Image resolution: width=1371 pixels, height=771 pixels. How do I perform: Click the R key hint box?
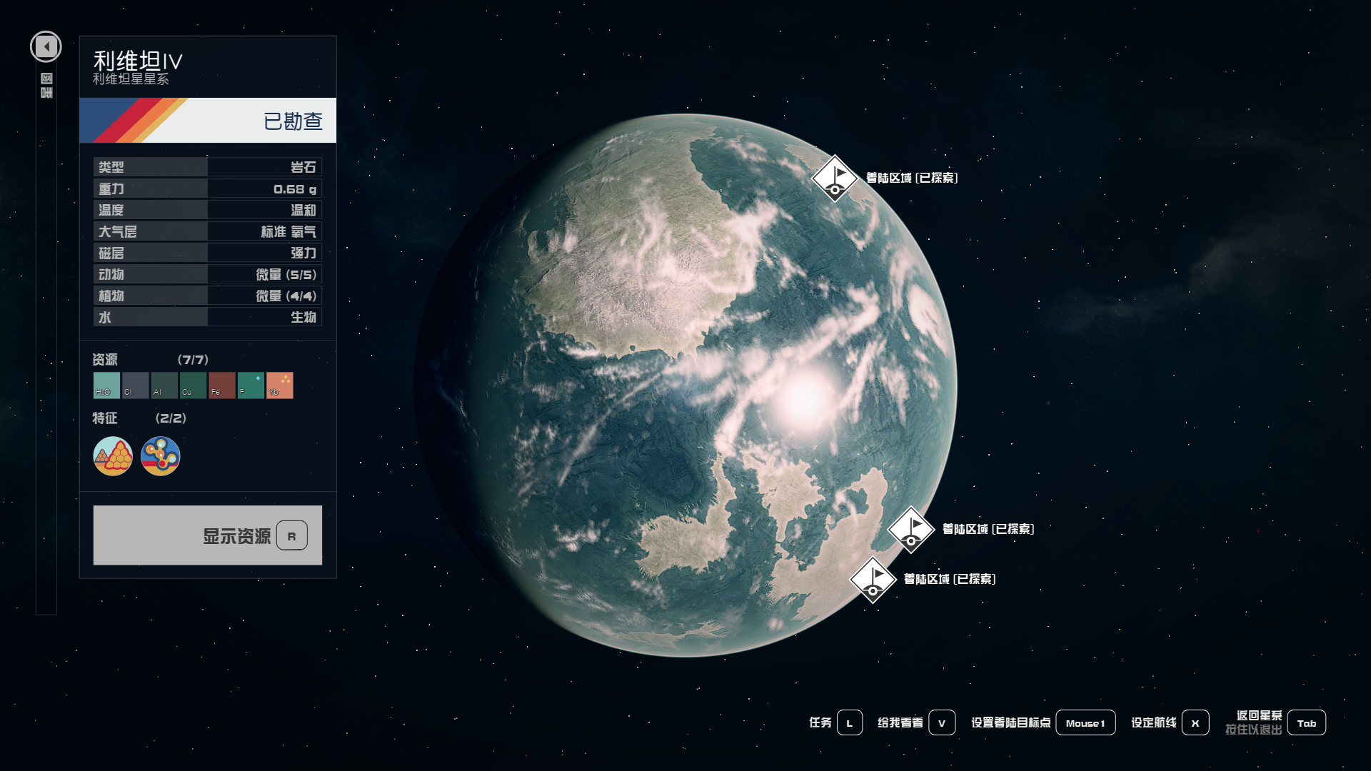click(x=292, y=536)
